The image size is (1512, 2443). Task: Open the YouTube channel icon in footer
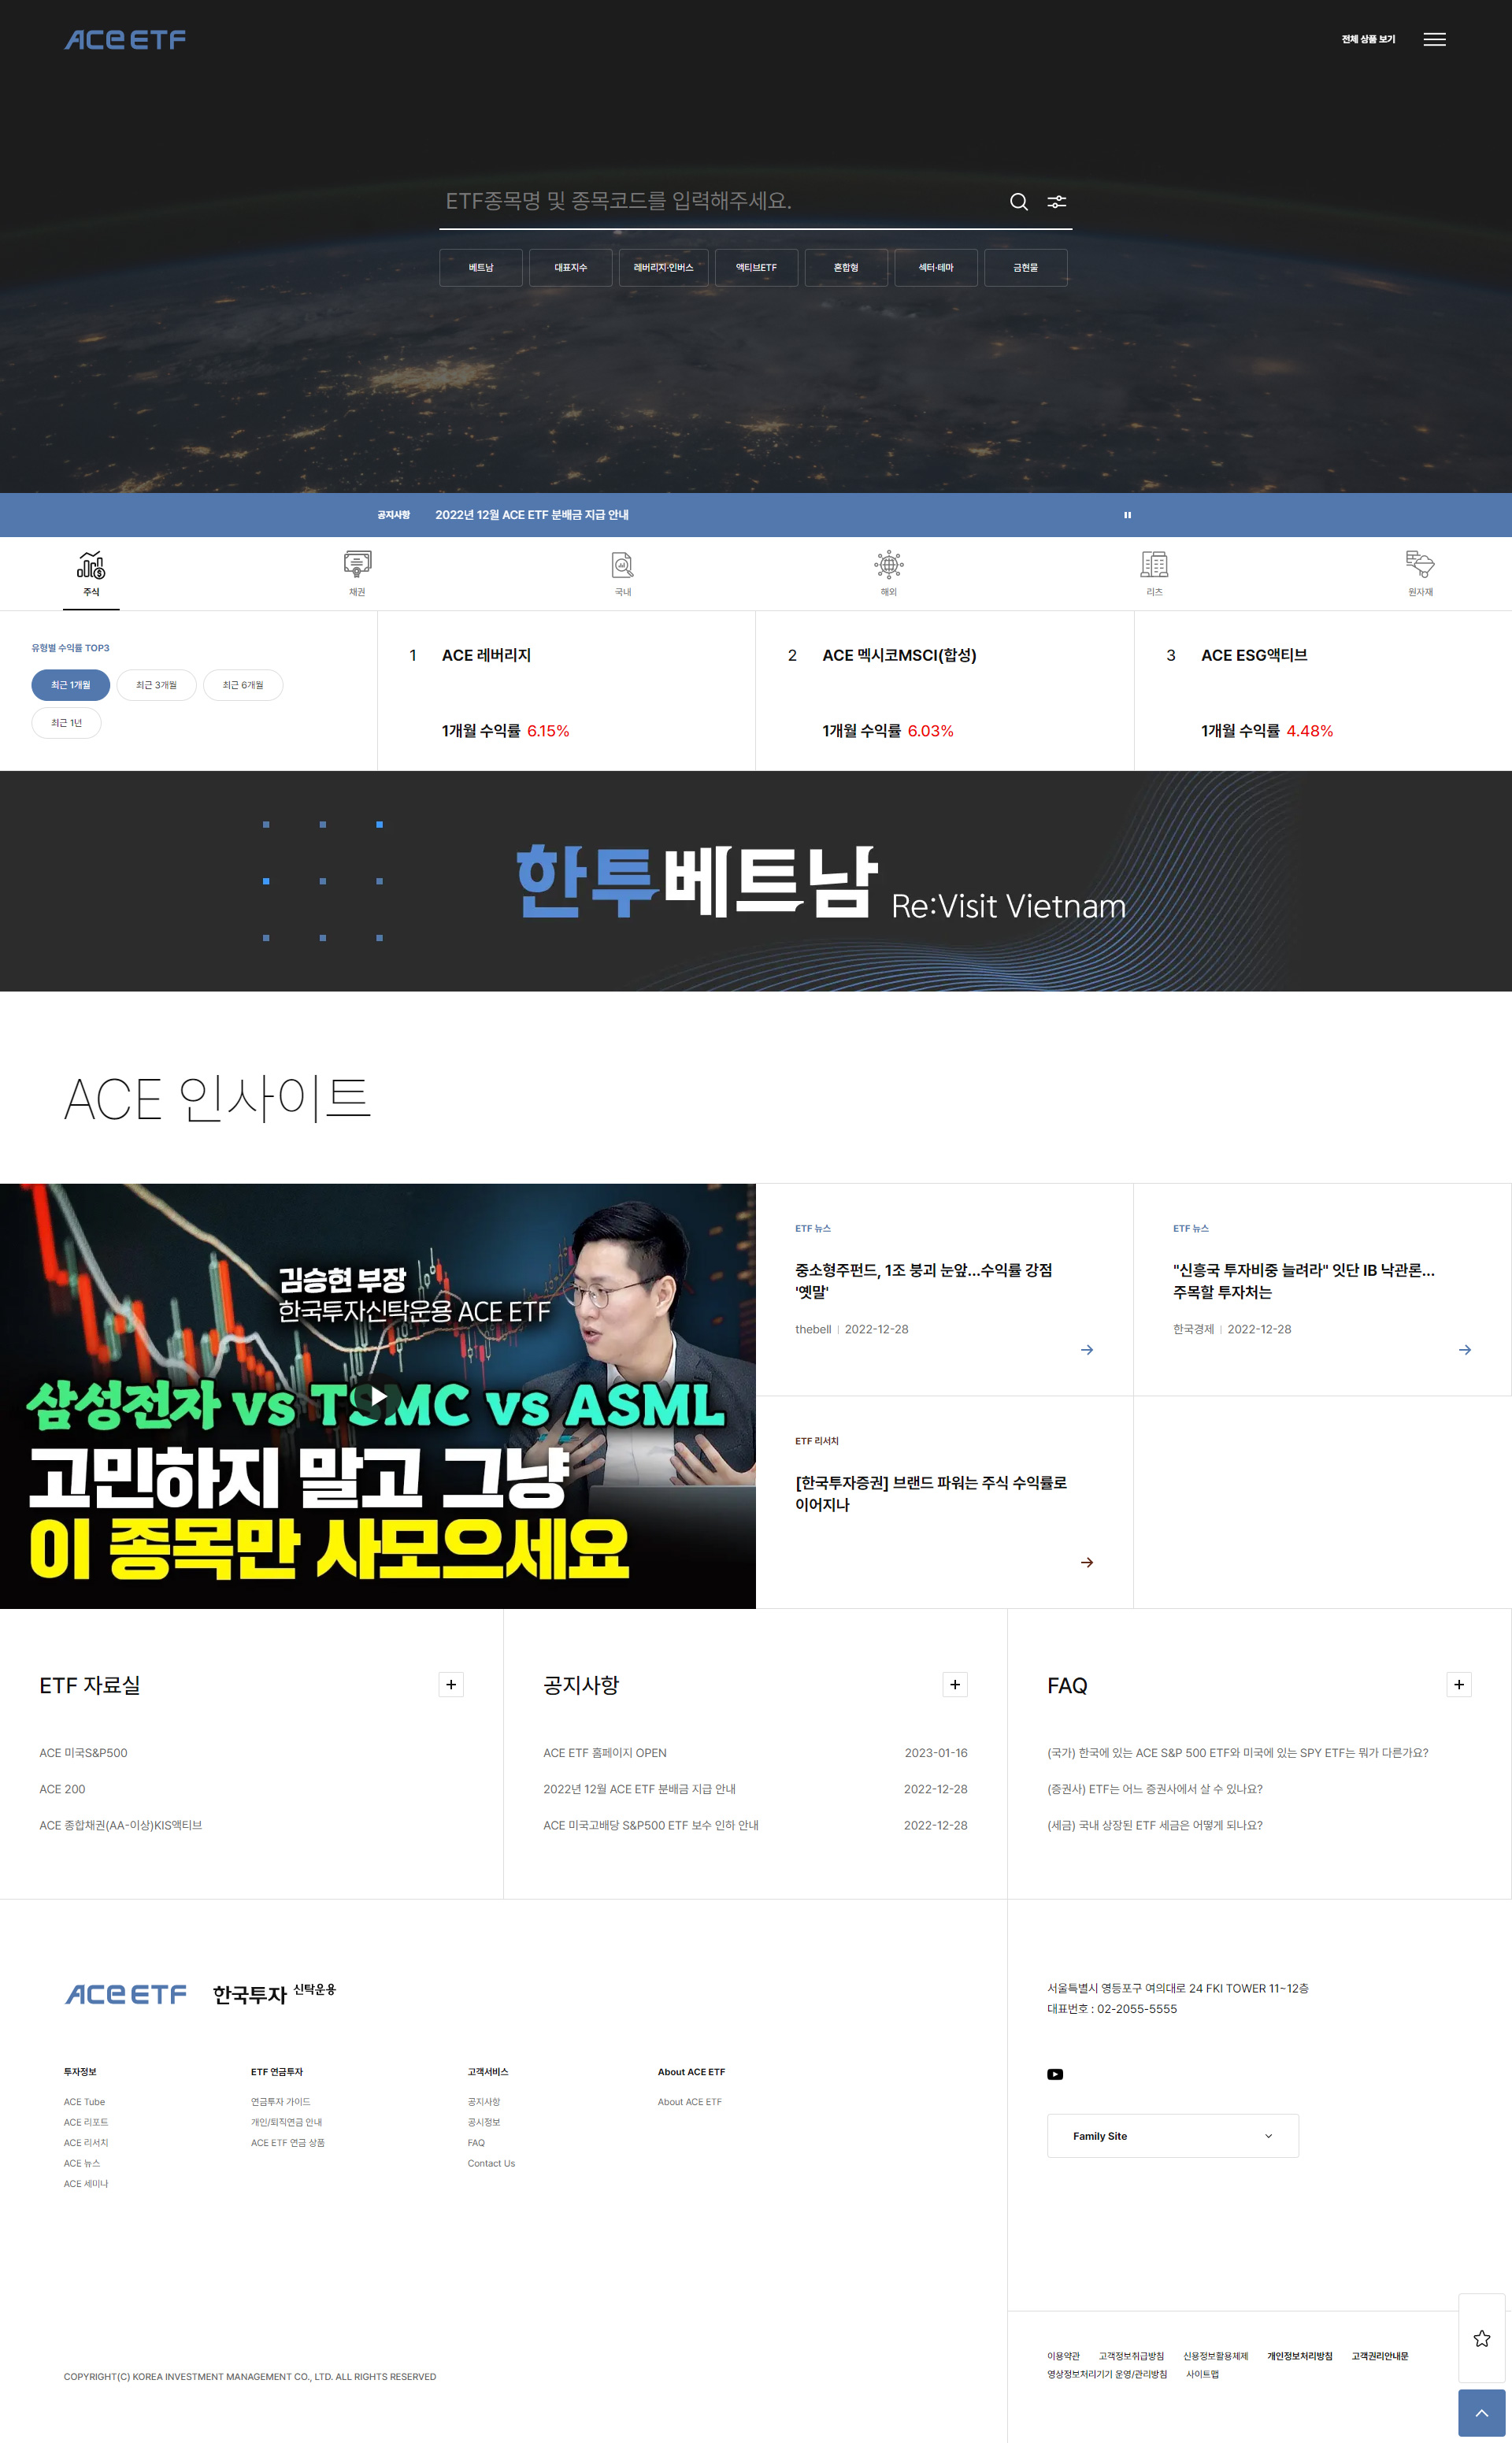[1055, 2074]
